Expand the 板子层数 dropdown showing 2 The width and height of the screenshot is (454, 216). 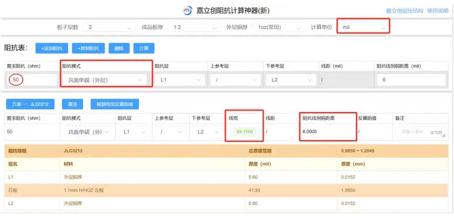point(109,28)
